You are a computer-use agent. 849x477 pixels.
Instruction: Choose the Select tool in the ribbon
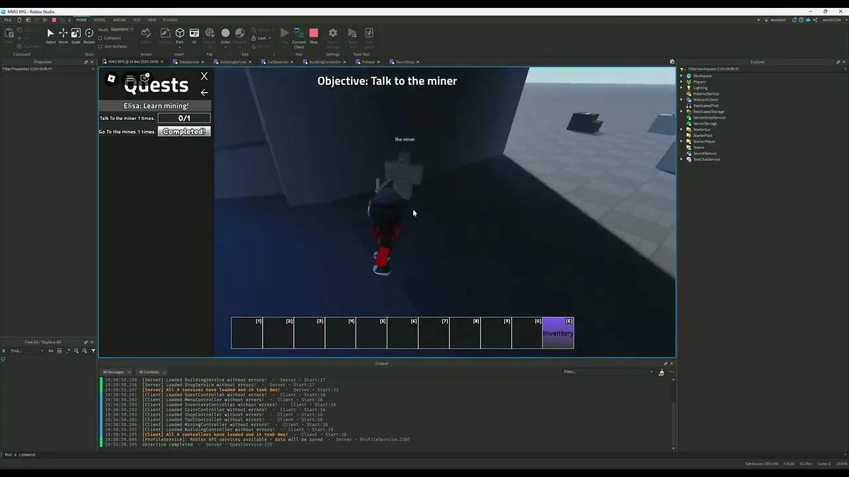[x=50, y=36]
